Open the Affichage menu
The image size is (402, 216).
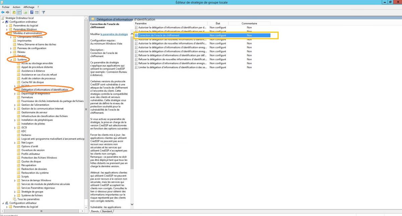click(x=29, y=7)
